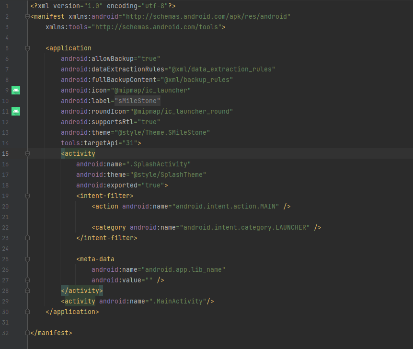Click the android:allowBackup attribute
The height and width of the screenshot is (349, 413).
97,59
